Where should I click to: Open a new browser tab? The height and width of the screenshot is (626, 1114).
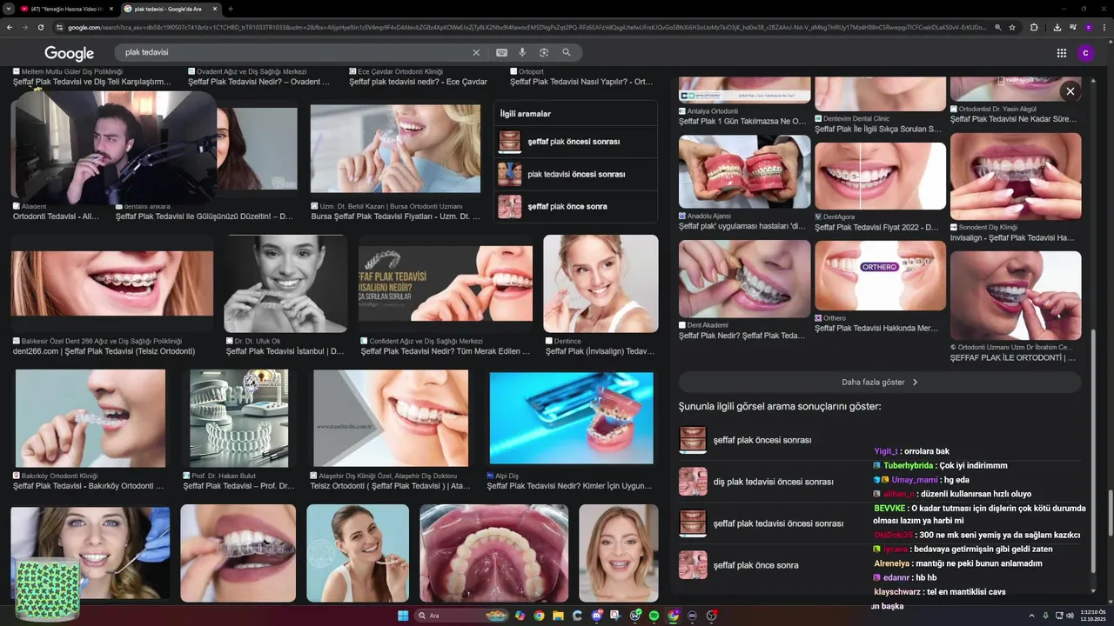click(x=230, y=9)
